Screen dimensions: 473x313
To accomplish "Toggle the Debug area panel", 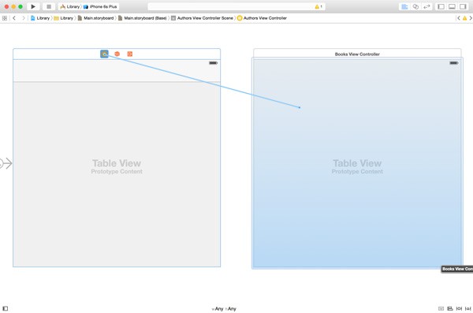I will [x=452, y=6].
